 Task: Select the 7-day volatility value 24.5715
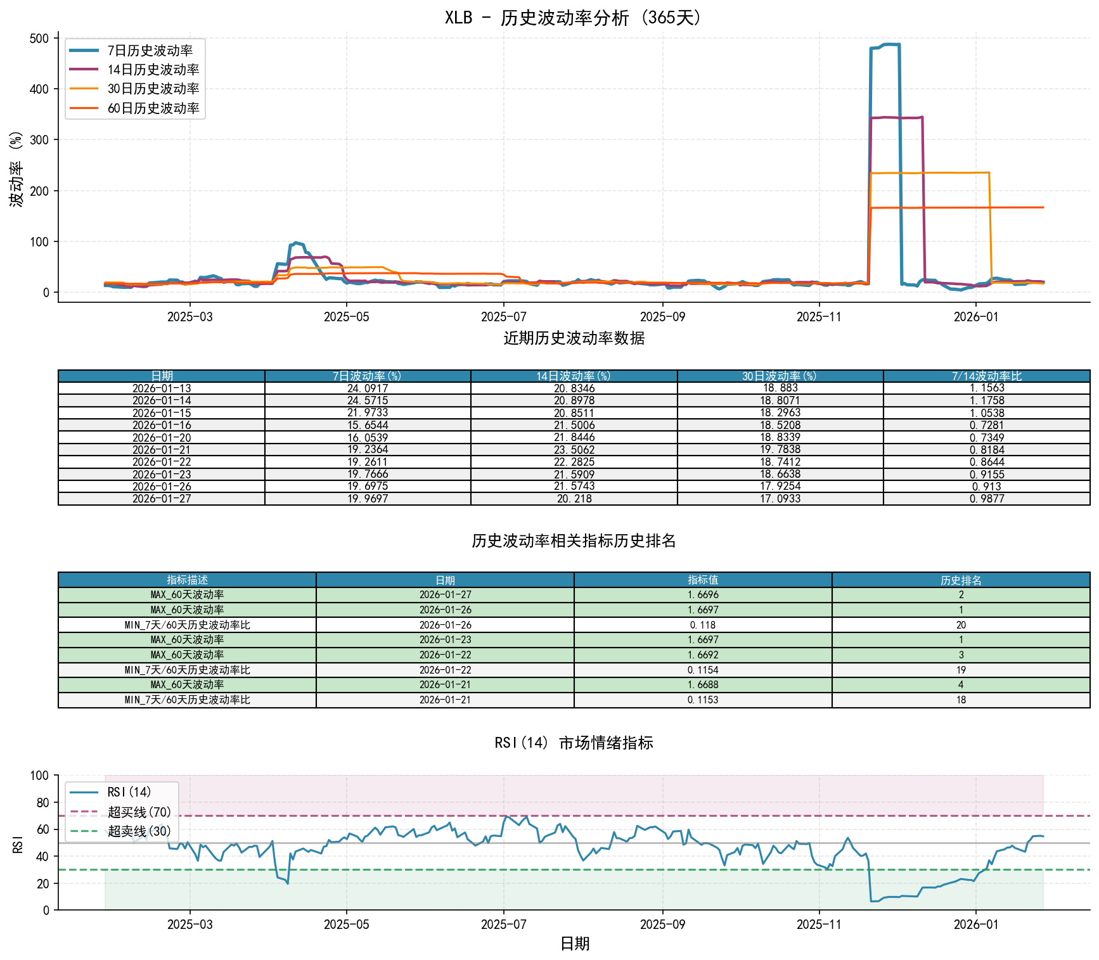(x=368, y=400)
